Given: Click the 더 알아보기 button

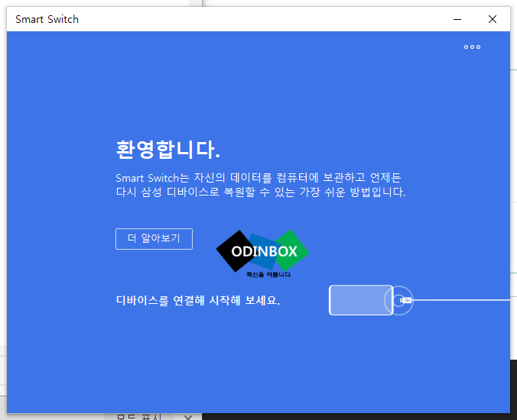Looking at the screenshot, I should pyautogui.click(x=154, y=238).
